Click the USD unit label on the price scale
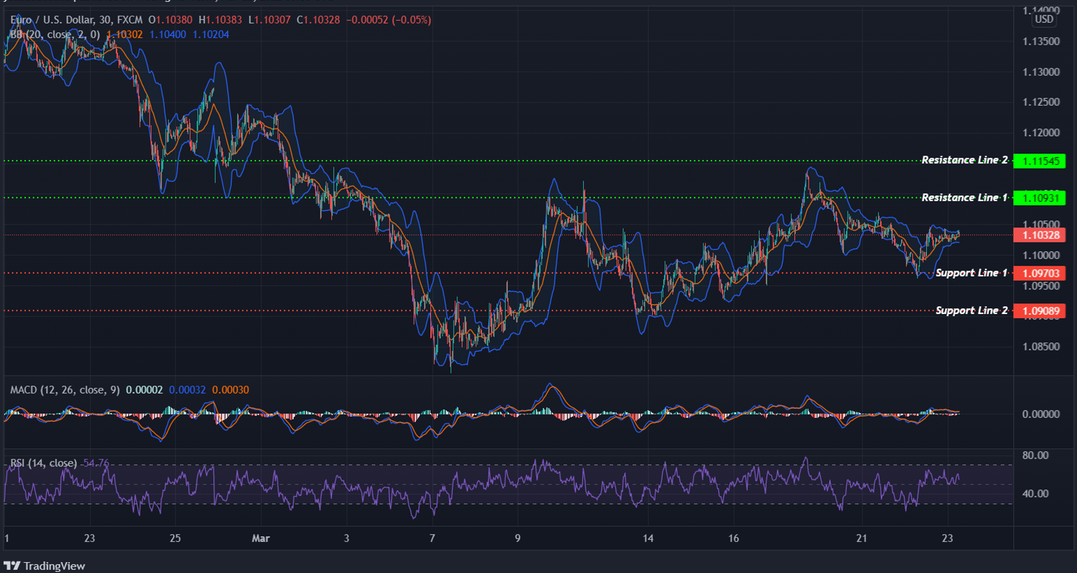Image resolution: width=1077 pixels, height=573 pixels. [x=1043, y=19]
